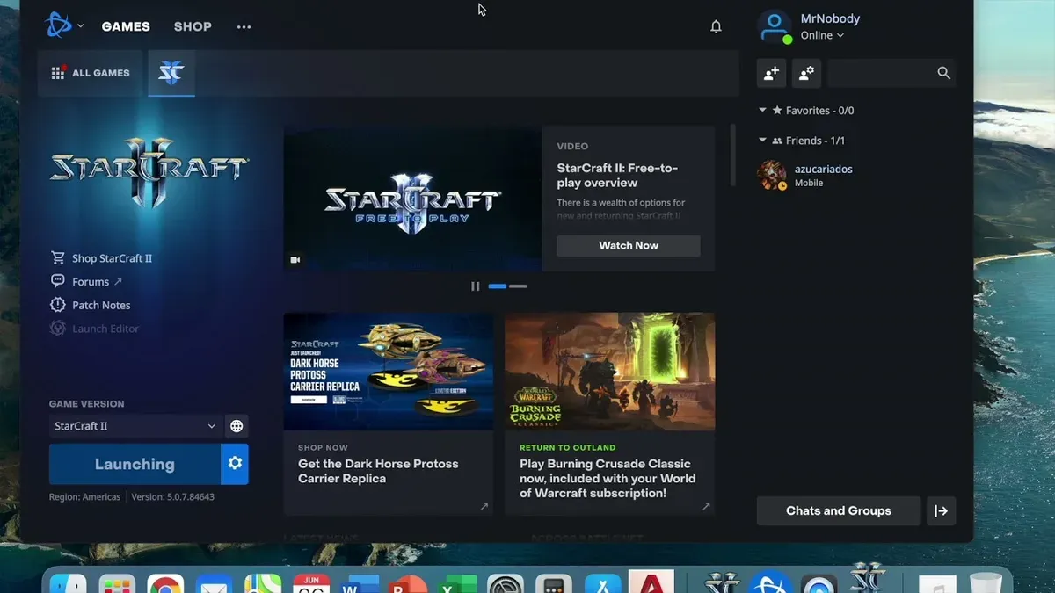The image size is (1055, 593).
Task: Open the Battle.net logo dropdown arrow
Action: (x=81, y=26)
